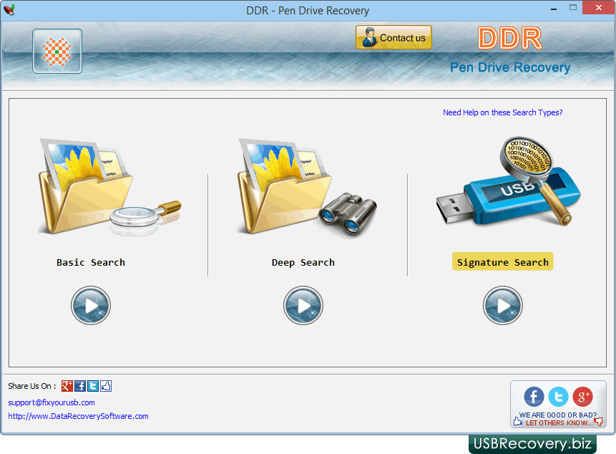Click the DDR orange logo text
This screenshot has height=454, width=616.
pos(510,38)
